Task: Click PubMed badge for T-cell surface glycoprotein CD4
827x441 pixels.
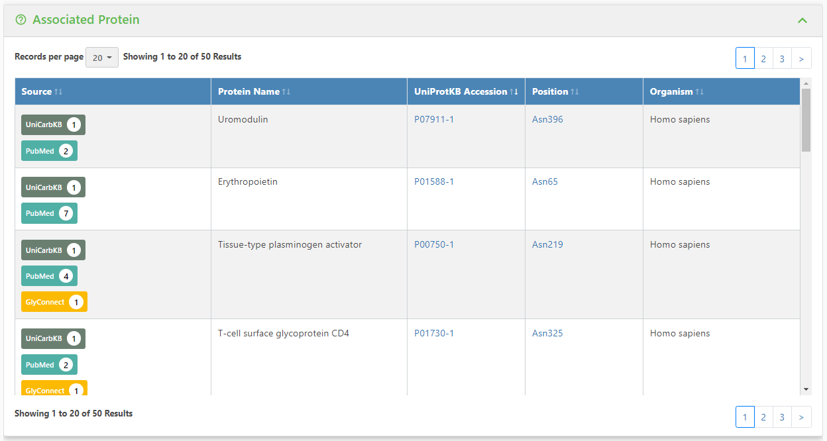Action: pos(49,365)
